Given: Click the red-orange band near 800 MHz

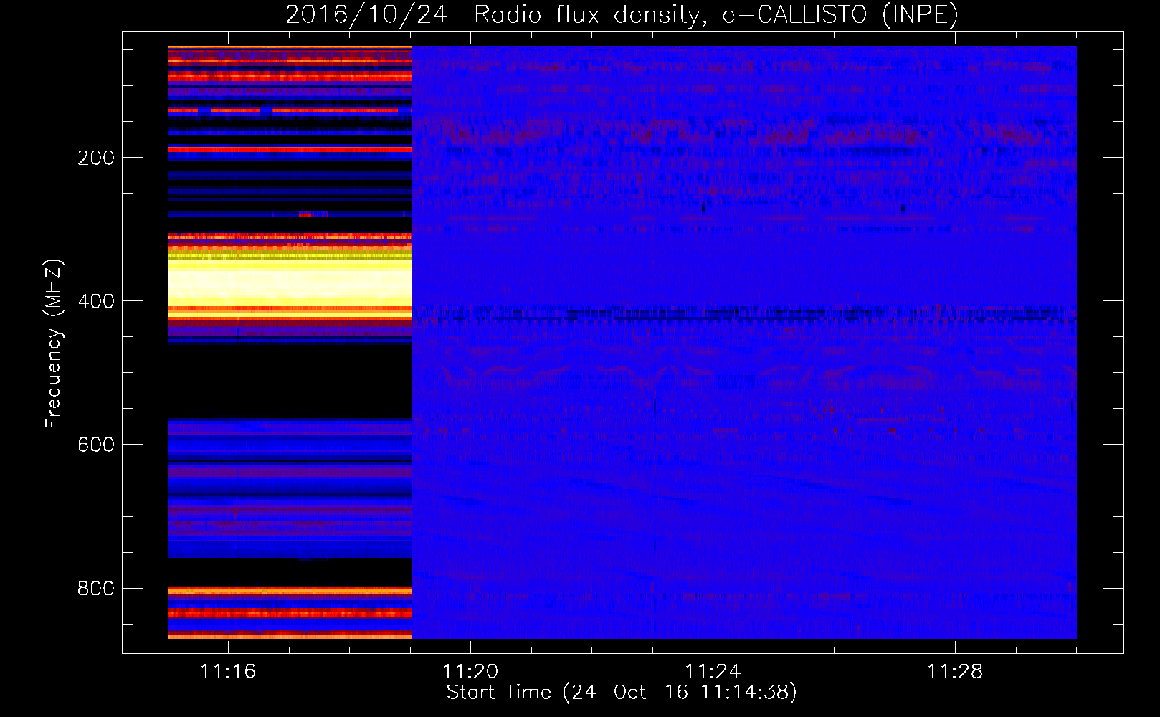Looking at the screenshot, I should [x=290, y=591].
